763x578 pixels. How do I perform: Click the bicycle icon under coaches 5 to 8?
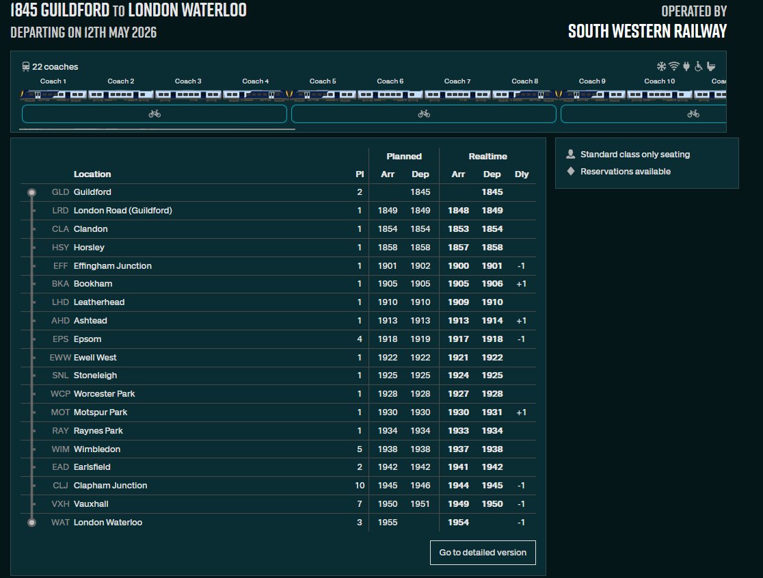point(424,114)
